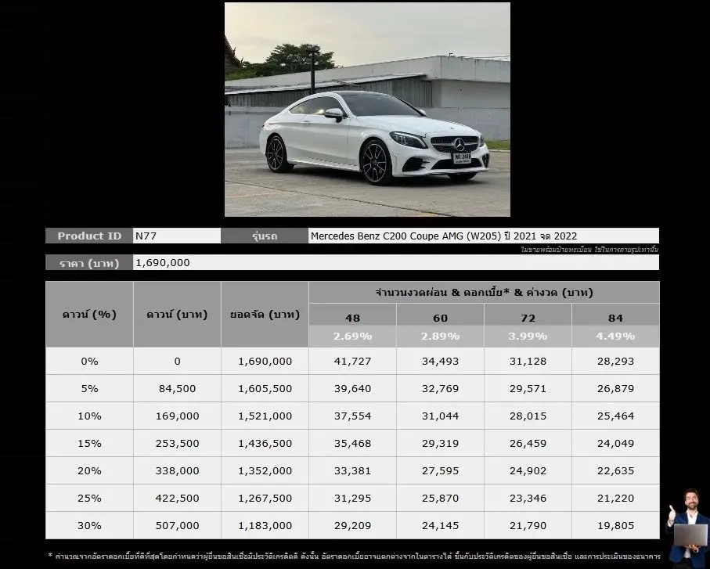Click the "20%" down payment row label
Screen dimensions: 710x569
[x=89, y=470]
